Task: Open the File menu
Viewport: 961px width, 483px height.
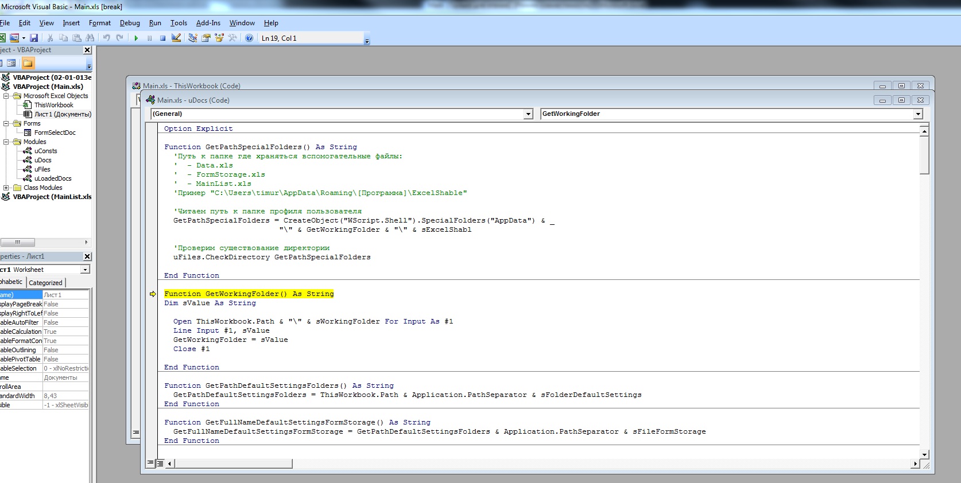Action: click(x=5, y=23)
